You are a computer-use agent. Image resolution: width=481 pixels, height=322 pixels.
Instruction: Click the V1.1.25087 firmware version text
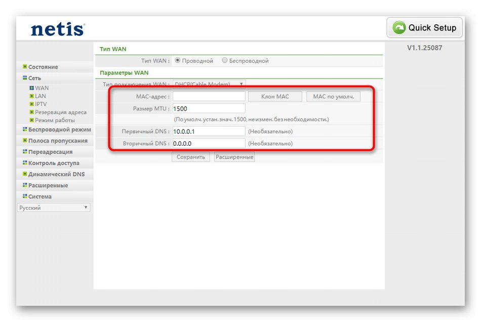tap(425, 48)
